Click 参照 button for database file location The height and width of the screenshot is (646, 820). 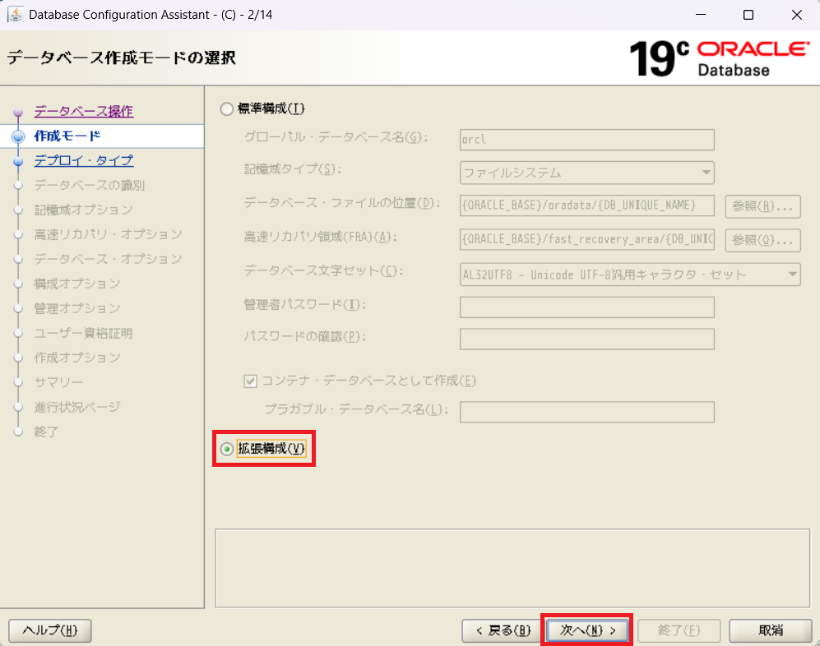(x=762, y=205)
